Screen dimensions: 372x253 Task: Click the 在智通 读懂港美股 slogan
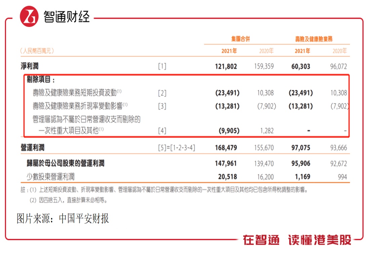297,240
